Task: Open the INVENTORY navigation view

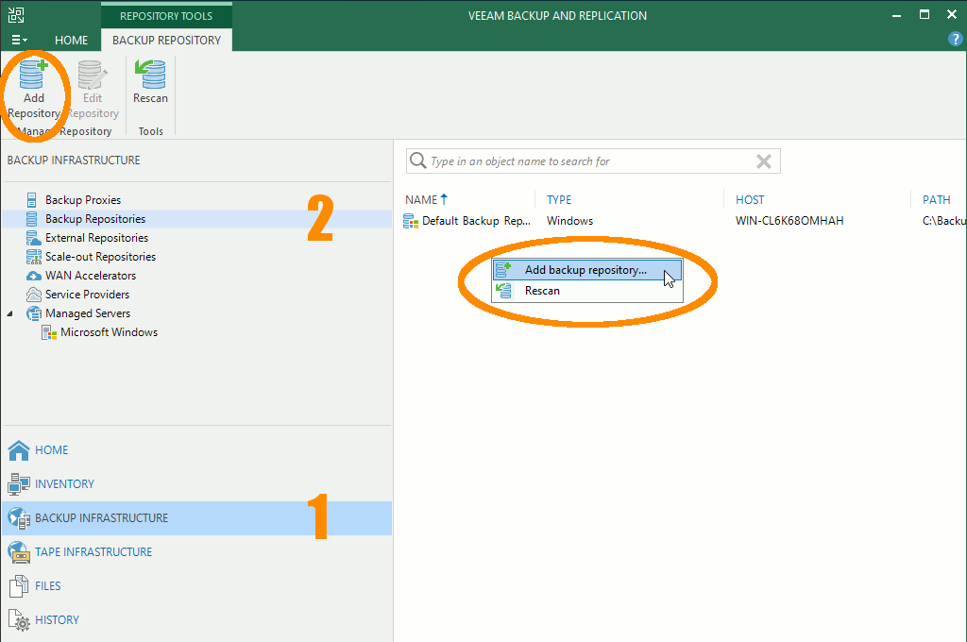Action: [64, 484]
